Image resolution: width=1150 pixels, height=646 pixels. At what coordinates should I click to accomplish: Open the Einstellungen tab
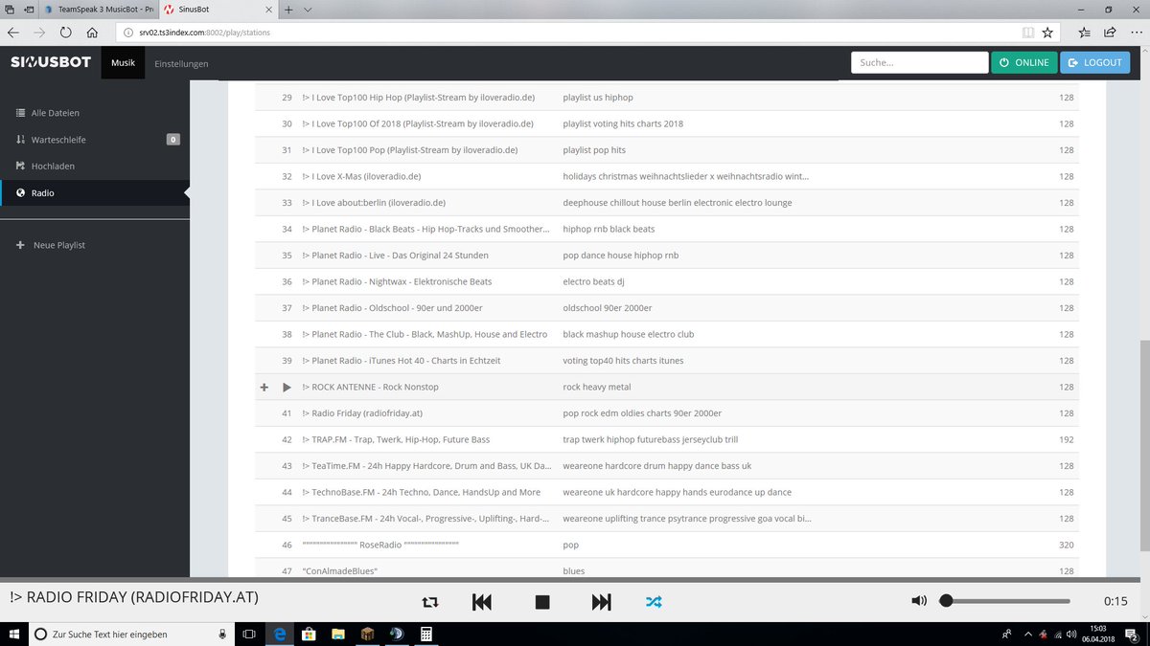[x=181, y=63]
